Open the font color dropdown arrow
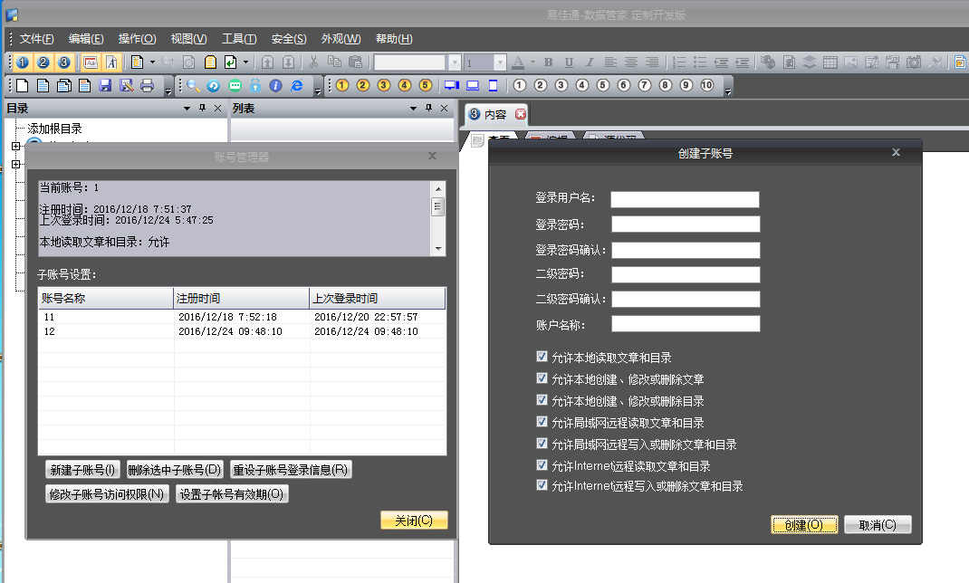This screenshot has height=583, width=969. (x=532, y=62)
